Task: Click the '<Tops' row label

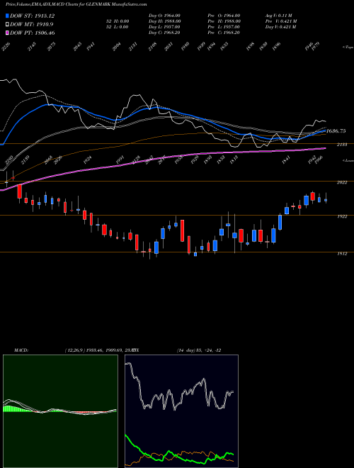Action: coord(348,48)
